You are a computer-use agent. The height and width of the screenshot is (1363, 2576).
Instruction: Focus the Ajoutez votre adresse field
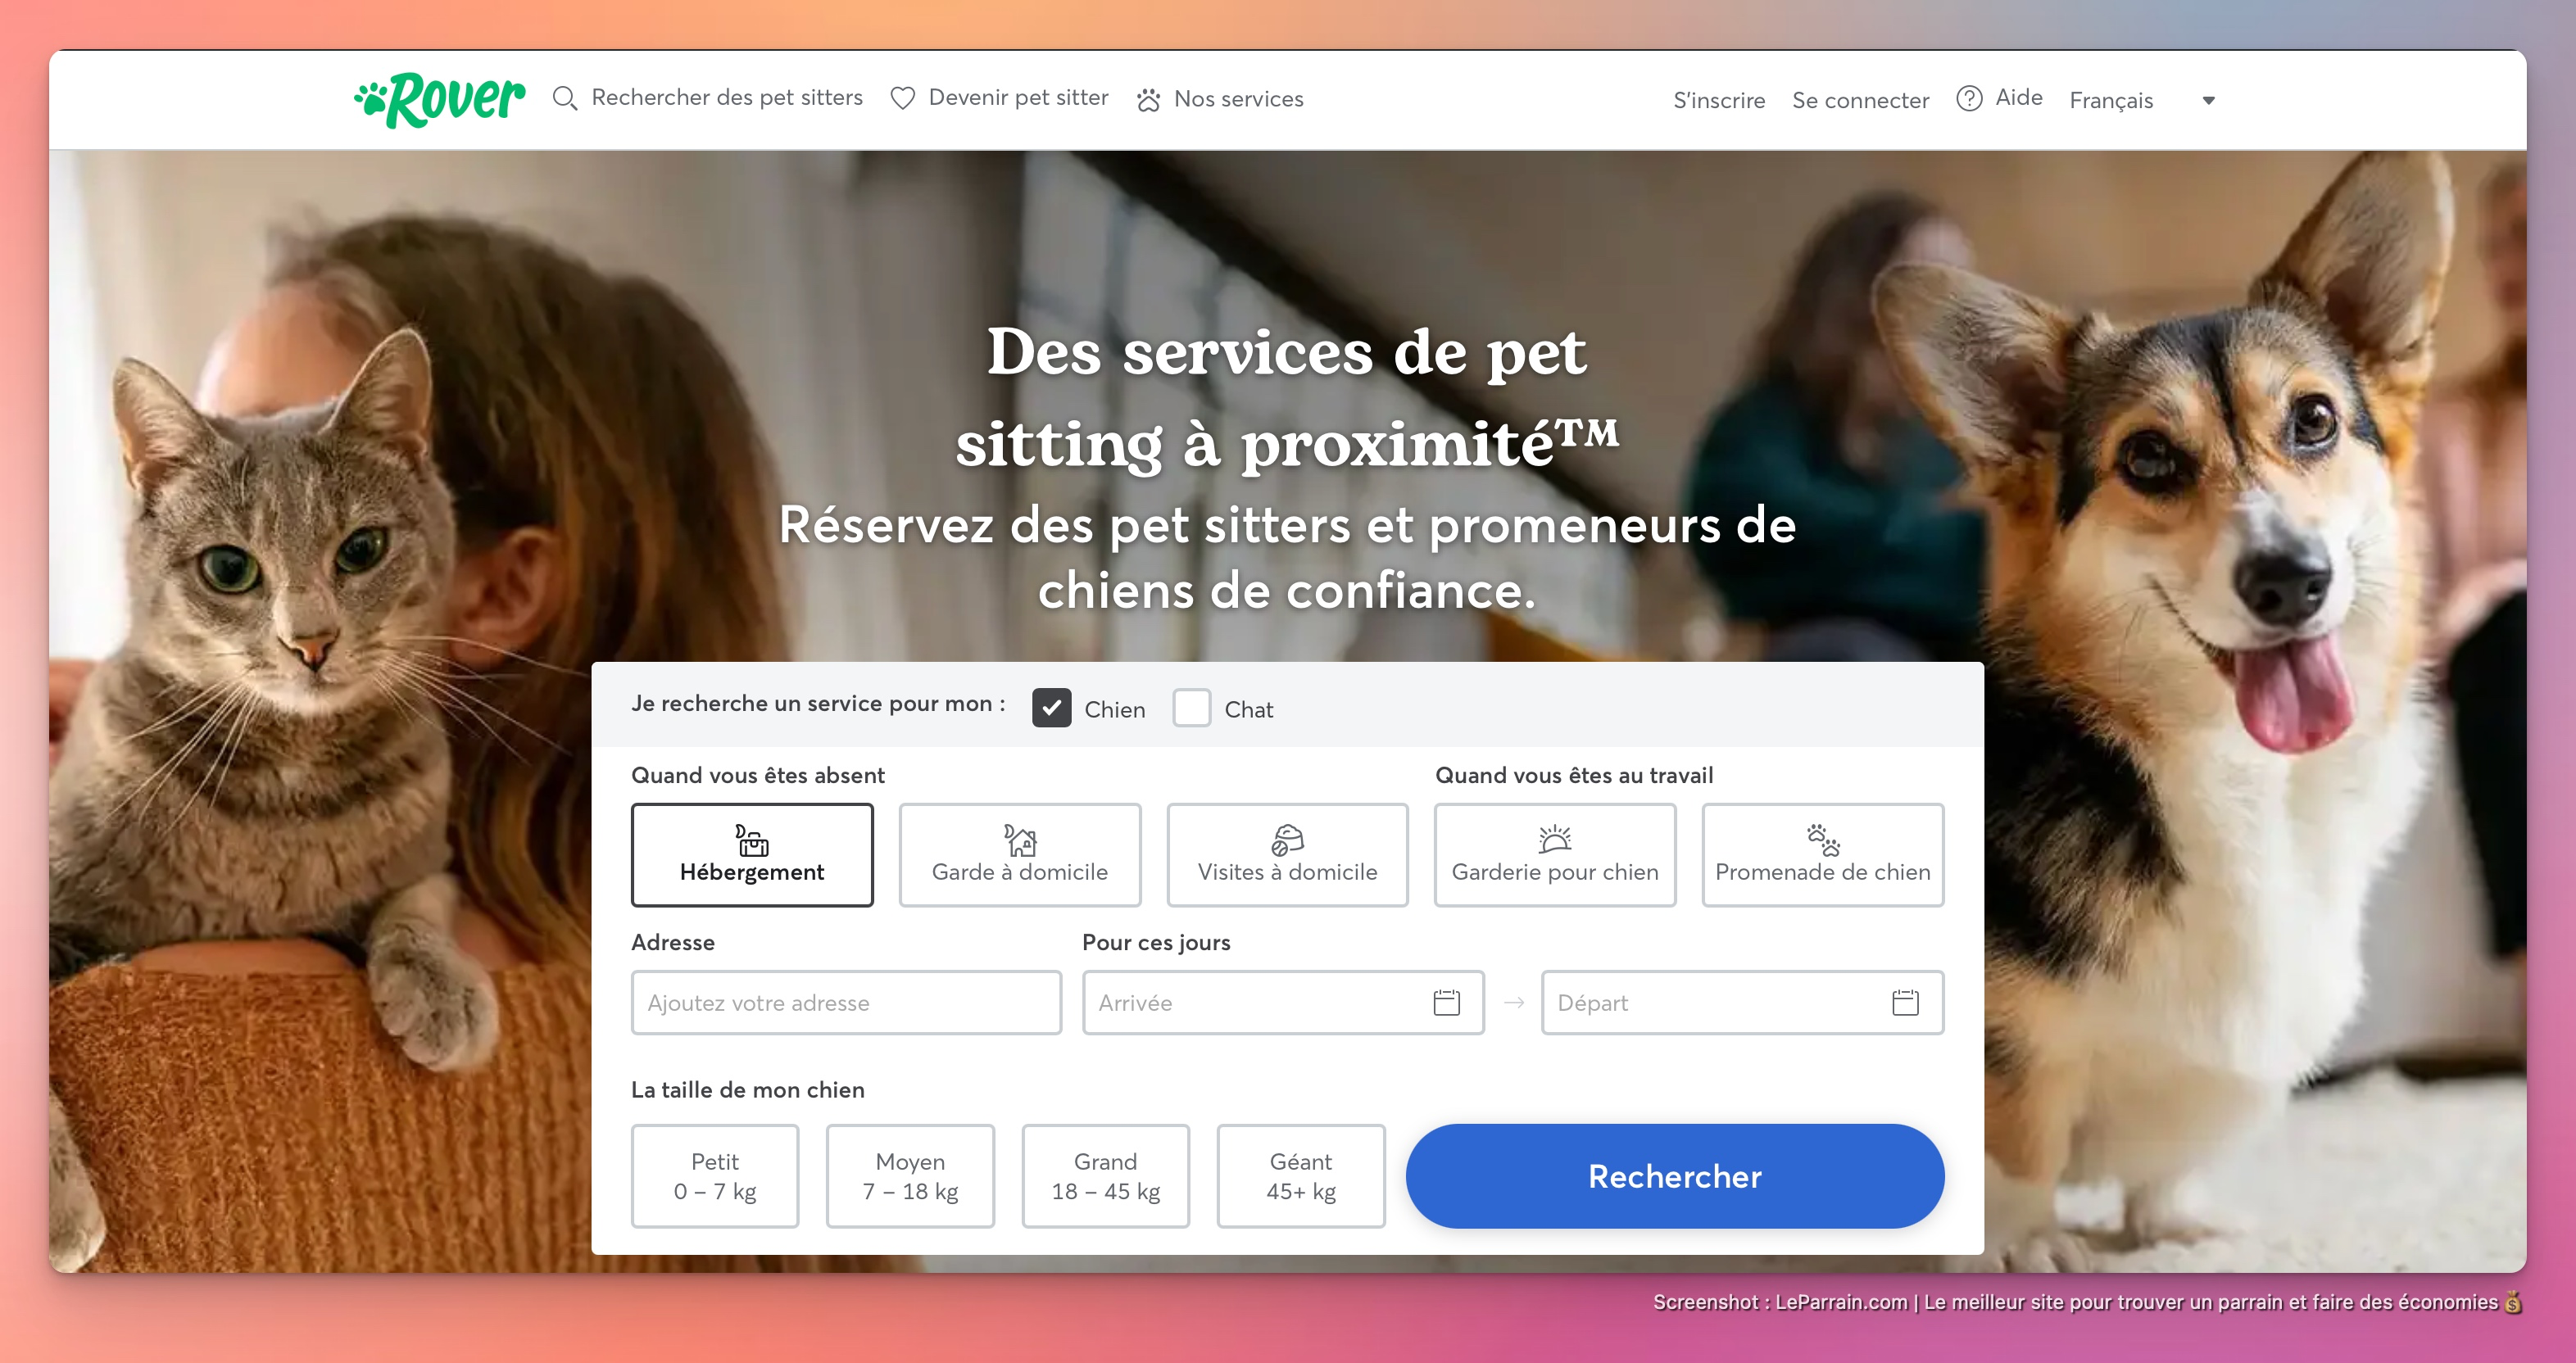[x=846, y=1002]
